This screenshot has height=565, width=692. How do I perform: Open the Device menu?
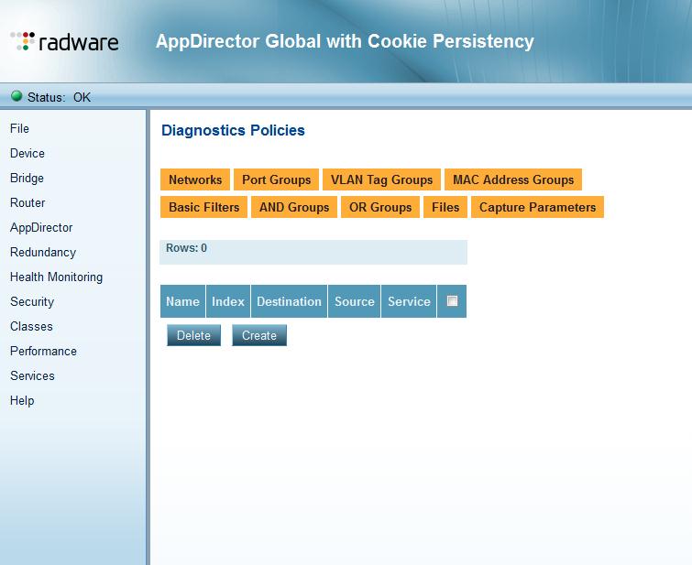point(27,153)
